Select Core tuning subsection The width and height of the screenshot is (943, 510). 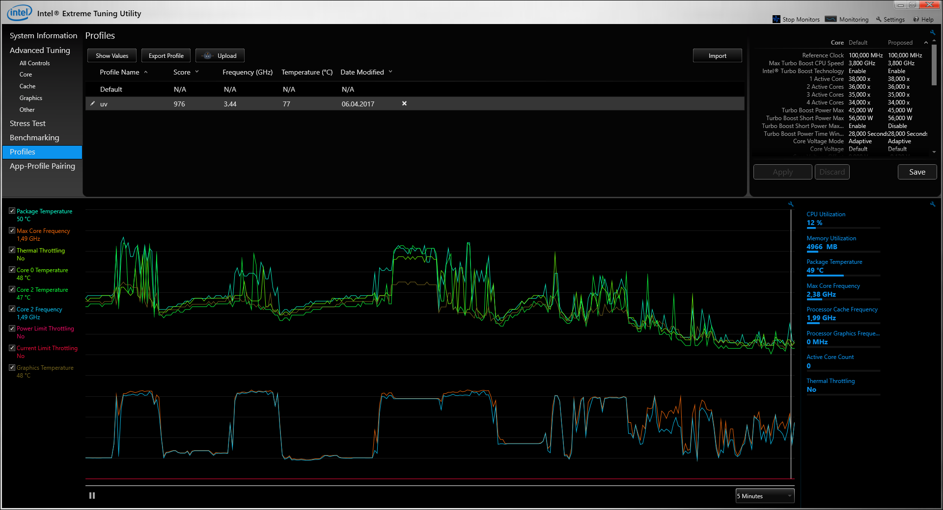[26, 75]
